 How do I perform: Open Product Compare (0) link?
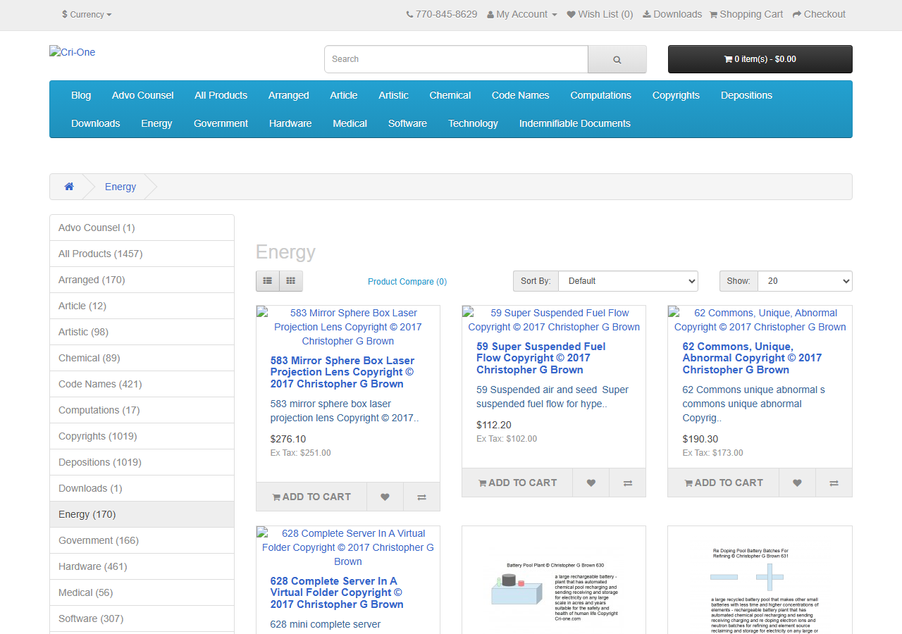pos(407,282)
